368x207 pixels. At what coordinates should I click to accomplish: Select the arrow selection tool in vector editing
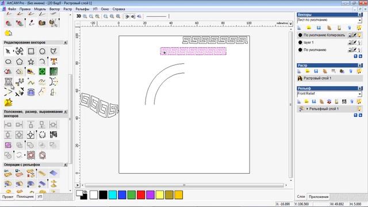pos(8,51)
